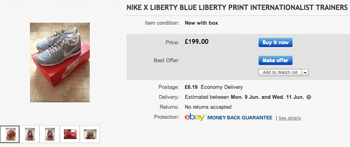Image resolution: width=350 pixels, height=147 pixels.
Task: Enlarge the main trainers product photo
Action: 60,63
